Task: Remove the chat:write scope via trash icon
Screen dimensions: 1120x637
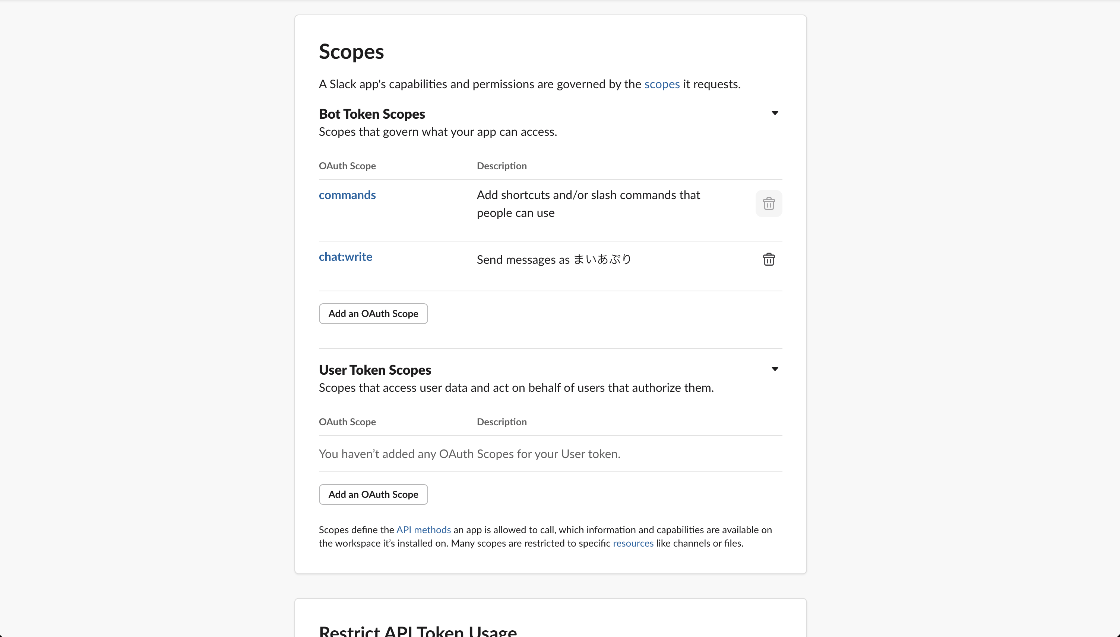Action: click(x=768, y=259)
